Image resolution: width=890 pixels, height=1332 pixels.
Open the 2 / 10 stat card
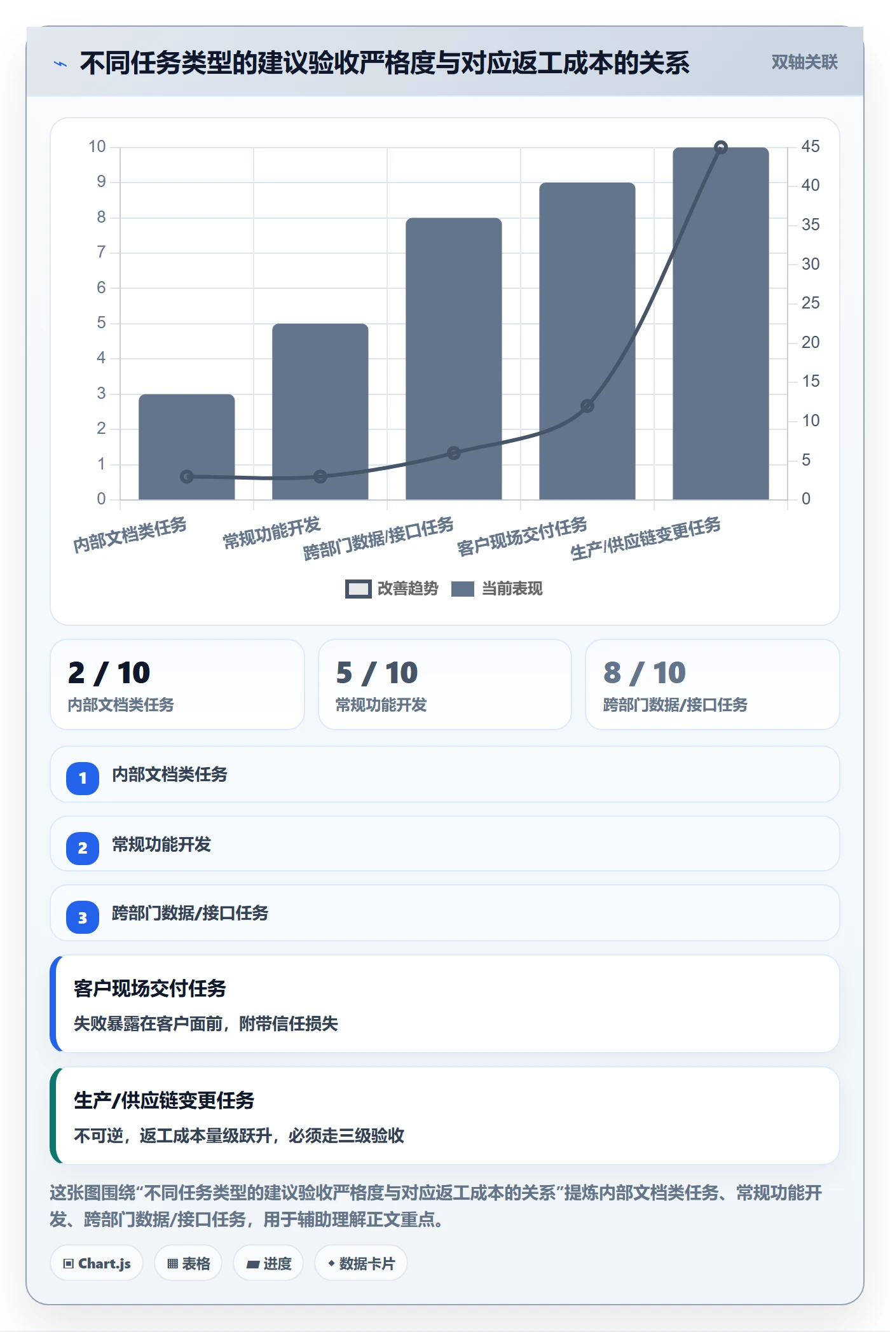click(177, 684)
